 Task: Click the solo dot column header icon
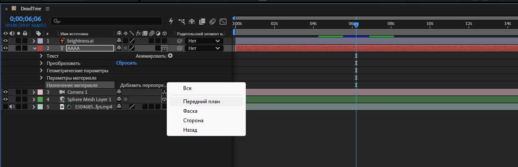[x=19, y=33]
